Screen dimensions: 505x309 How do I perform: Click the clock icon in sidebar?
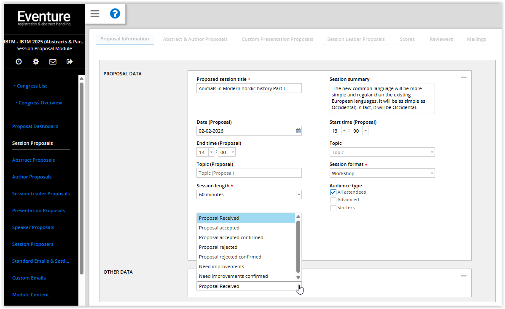tap(19, 62)
